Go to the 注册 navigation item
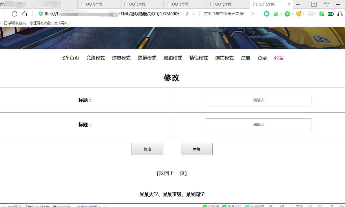This screenshot has height=207, width=345. [x=245, y=58]
